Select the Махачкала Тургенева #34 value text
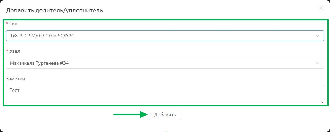The image size is (330, 132). 39,63
